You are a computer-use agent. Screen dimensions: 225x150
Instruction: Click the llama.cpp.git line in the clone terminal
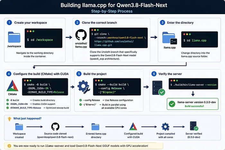click(103, 45)
